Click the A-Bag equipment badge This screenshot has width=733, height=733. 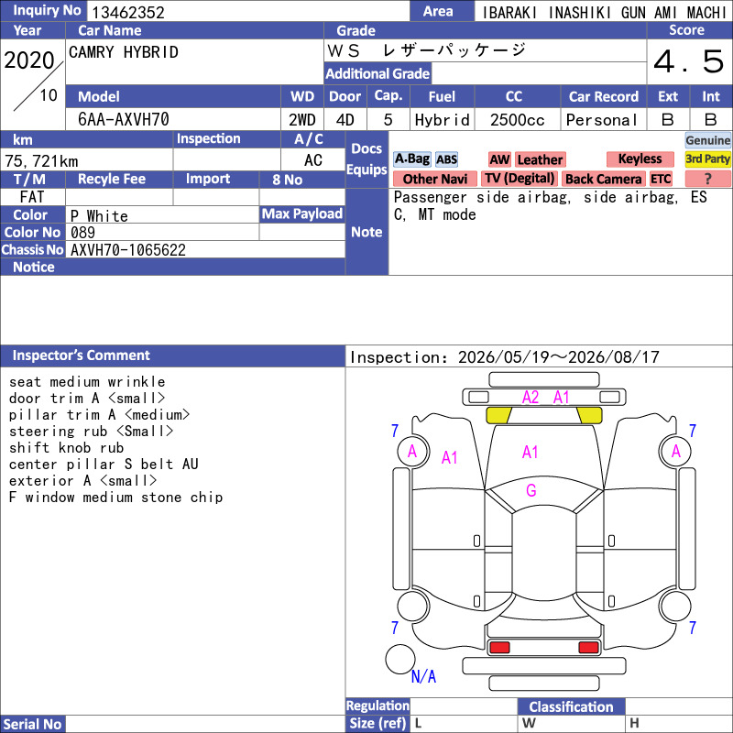tap(411, 159)
